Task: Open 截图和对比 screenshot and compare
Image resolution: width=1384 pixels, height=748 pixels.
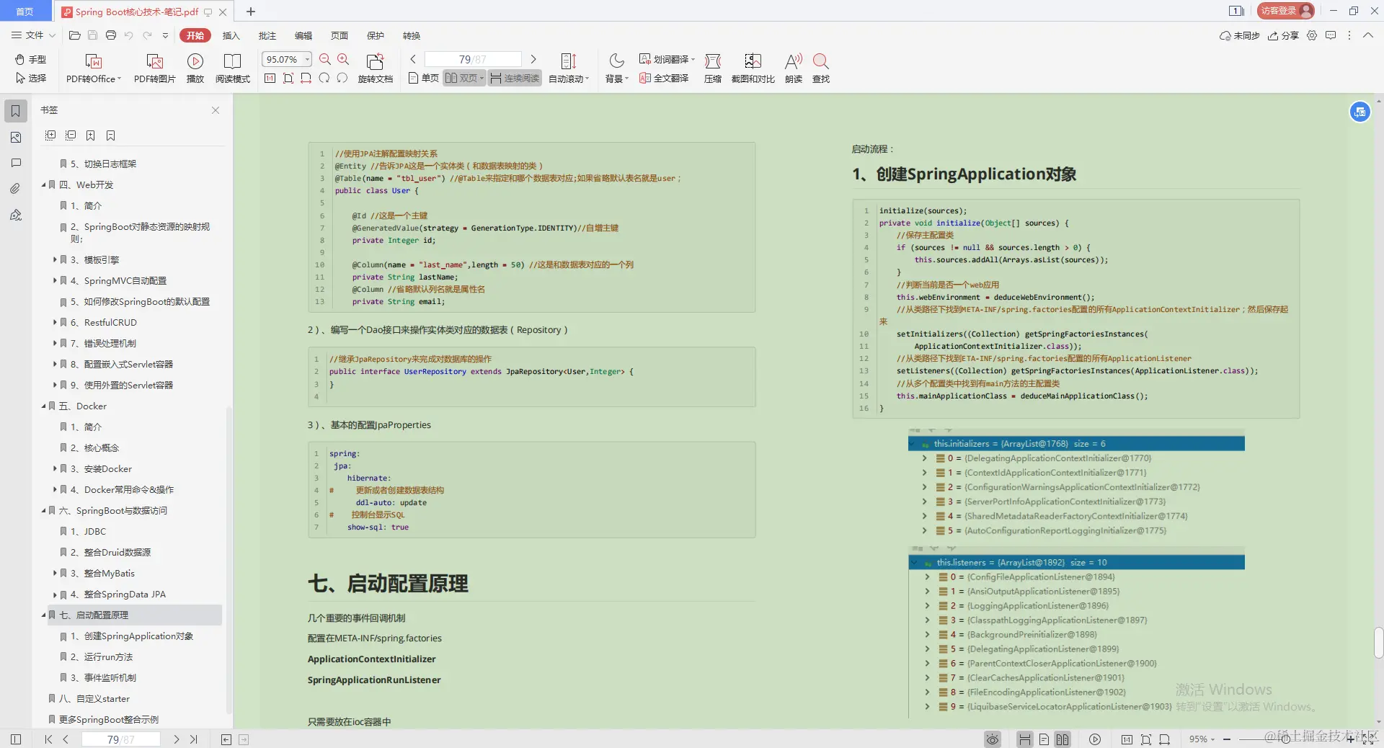Action: click(x=753, y=68)
